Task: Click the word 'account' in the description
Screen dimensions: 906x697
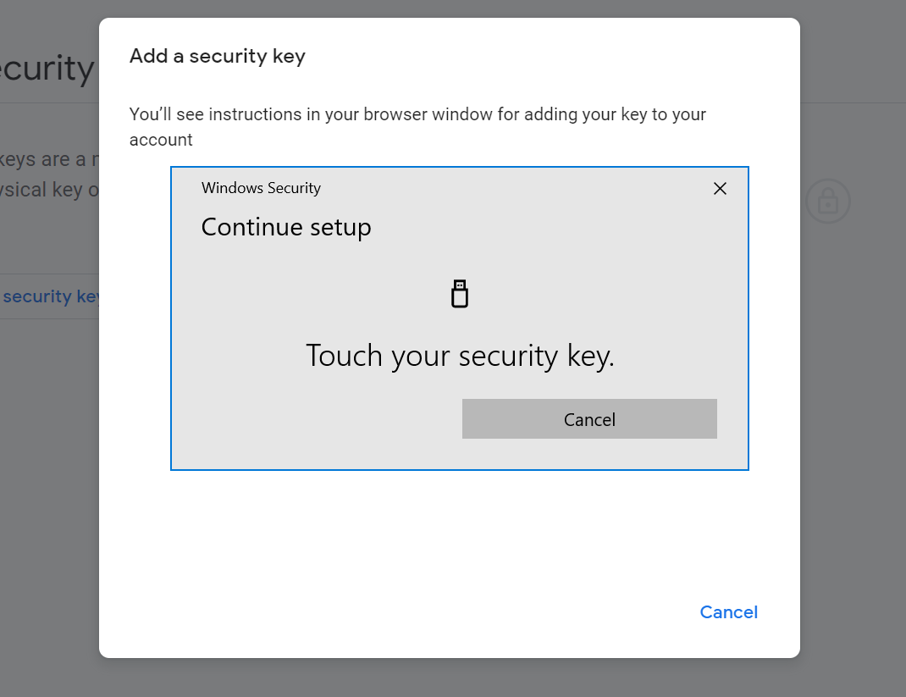Action: point(161,140)
